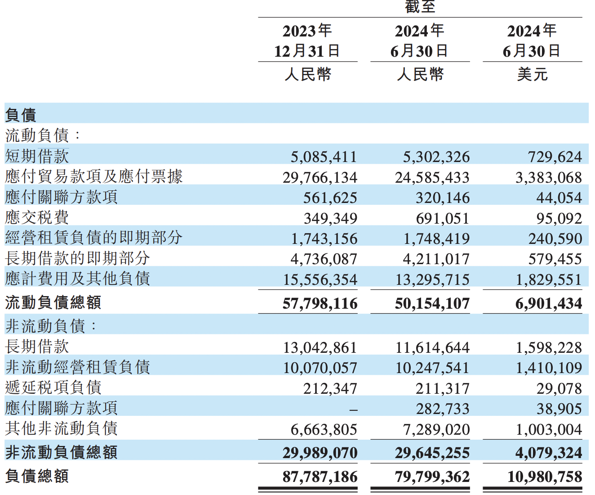Select the 95,092 value

click(559, 219)
